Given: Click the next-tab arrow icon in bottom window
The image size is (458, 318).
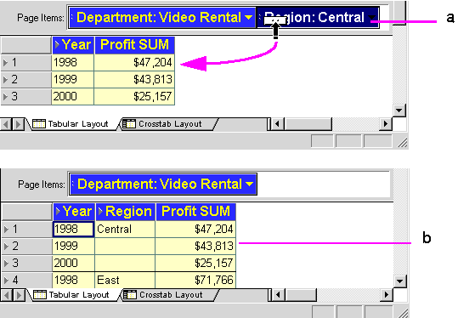Looking at the screenshot, I should 19,295.
